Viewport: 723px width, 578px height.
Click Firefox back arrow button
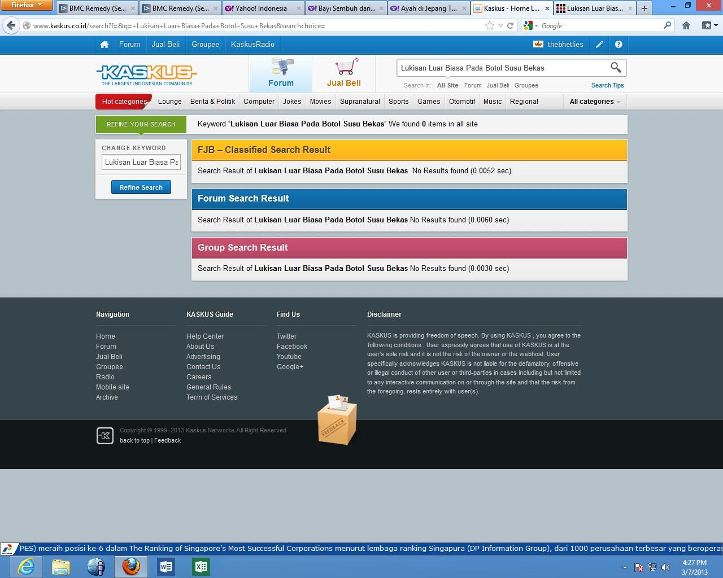pyautogui.click(x=11, y=25)
